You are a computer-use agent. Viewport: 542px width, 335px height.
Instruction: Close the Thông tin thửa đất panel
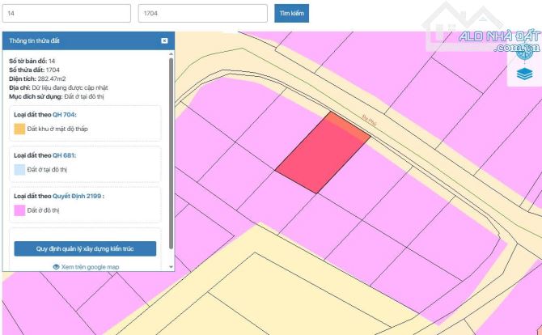tap(164, 40)
